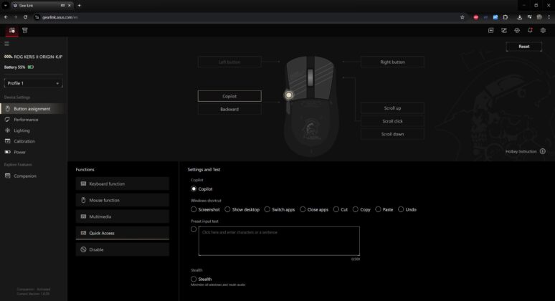
Task: Select the Copy shortcut radio
Action: 356,209
